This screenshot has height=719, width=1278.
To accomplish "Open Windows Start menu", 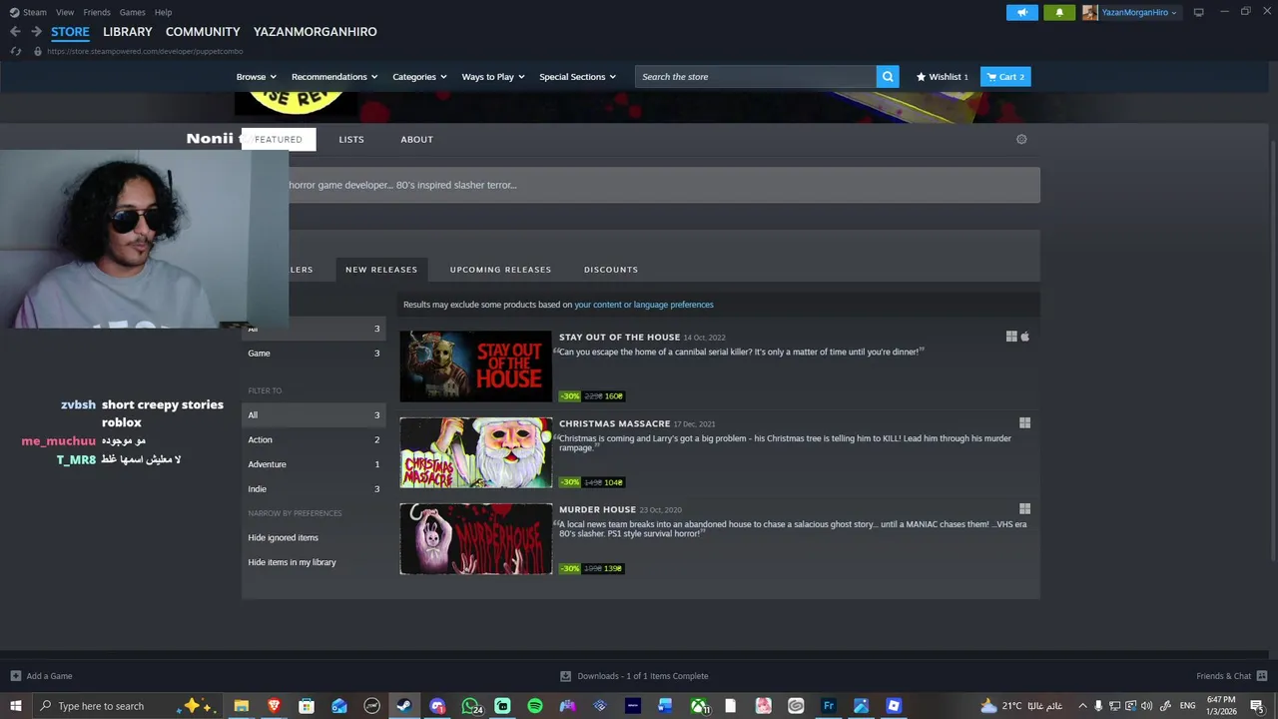I will (15, 706).
